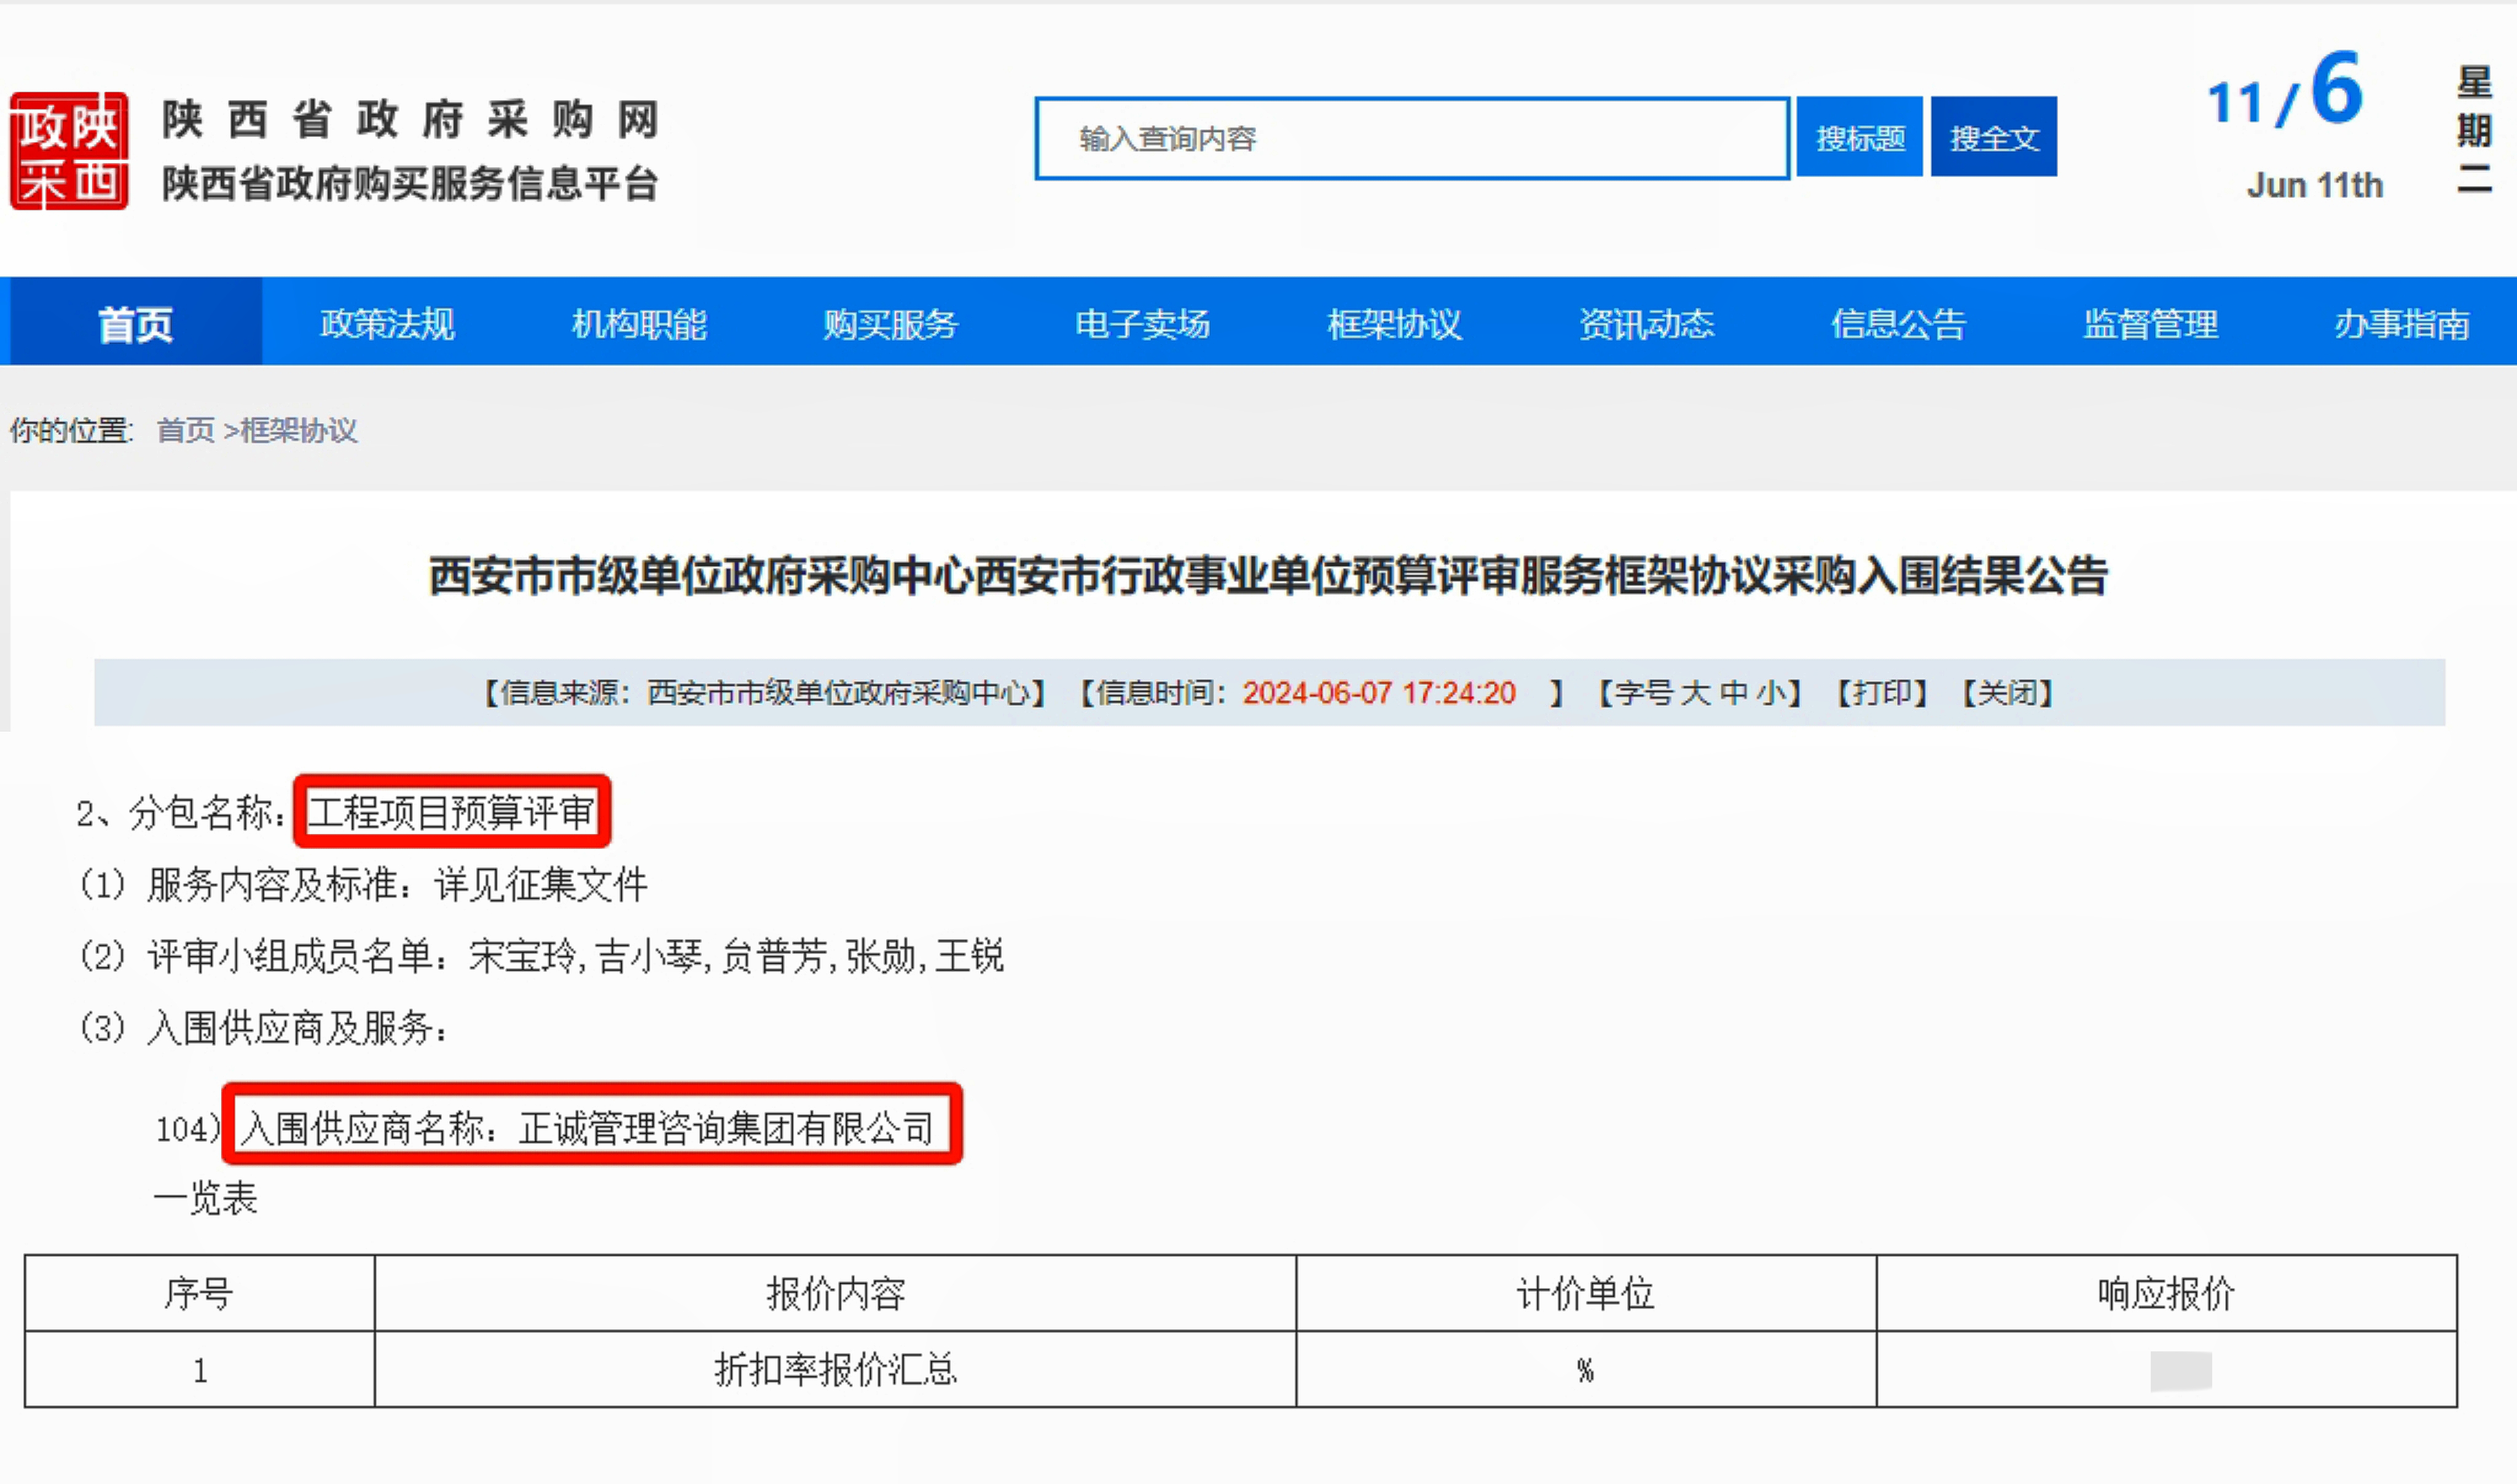Click the 搜标题 search button
This screenshot has height=1484, width=2517.
(x=1859, y=137)
